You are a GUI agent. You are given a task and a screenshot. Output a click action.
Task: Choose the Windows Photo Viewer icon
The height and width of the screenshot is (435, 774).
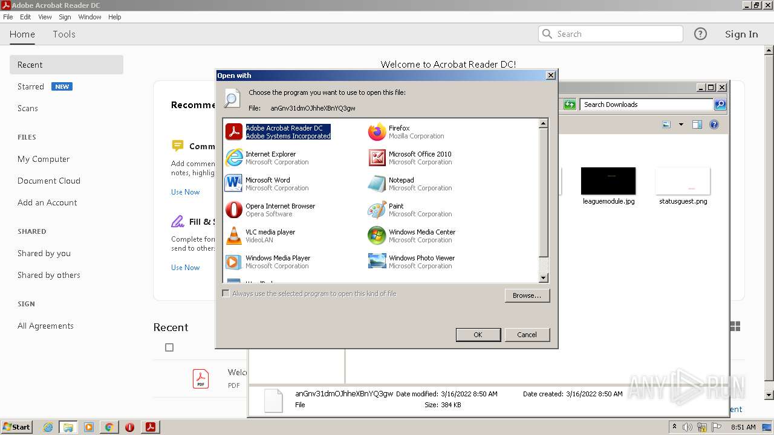click(x=377, y=262)
